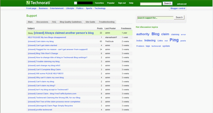Select the posts hot topic tag
Screen dimensions: 213x113
(x=183, y=41)
